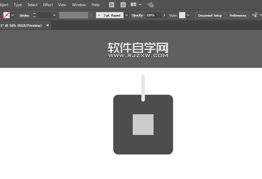Click the stroke weight stepper arrows
Viewport: 262px width, 179px height.
coord(34,15)
